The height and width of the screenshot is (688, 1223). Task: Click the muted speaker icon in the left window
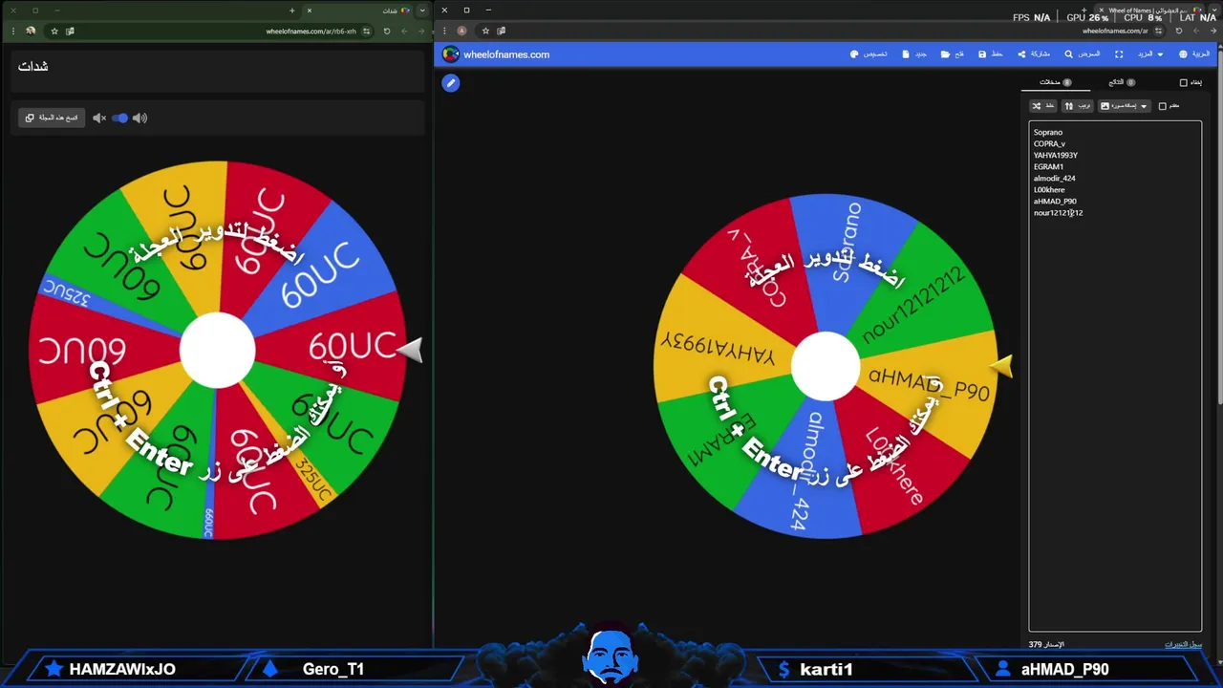click(99, 118)
